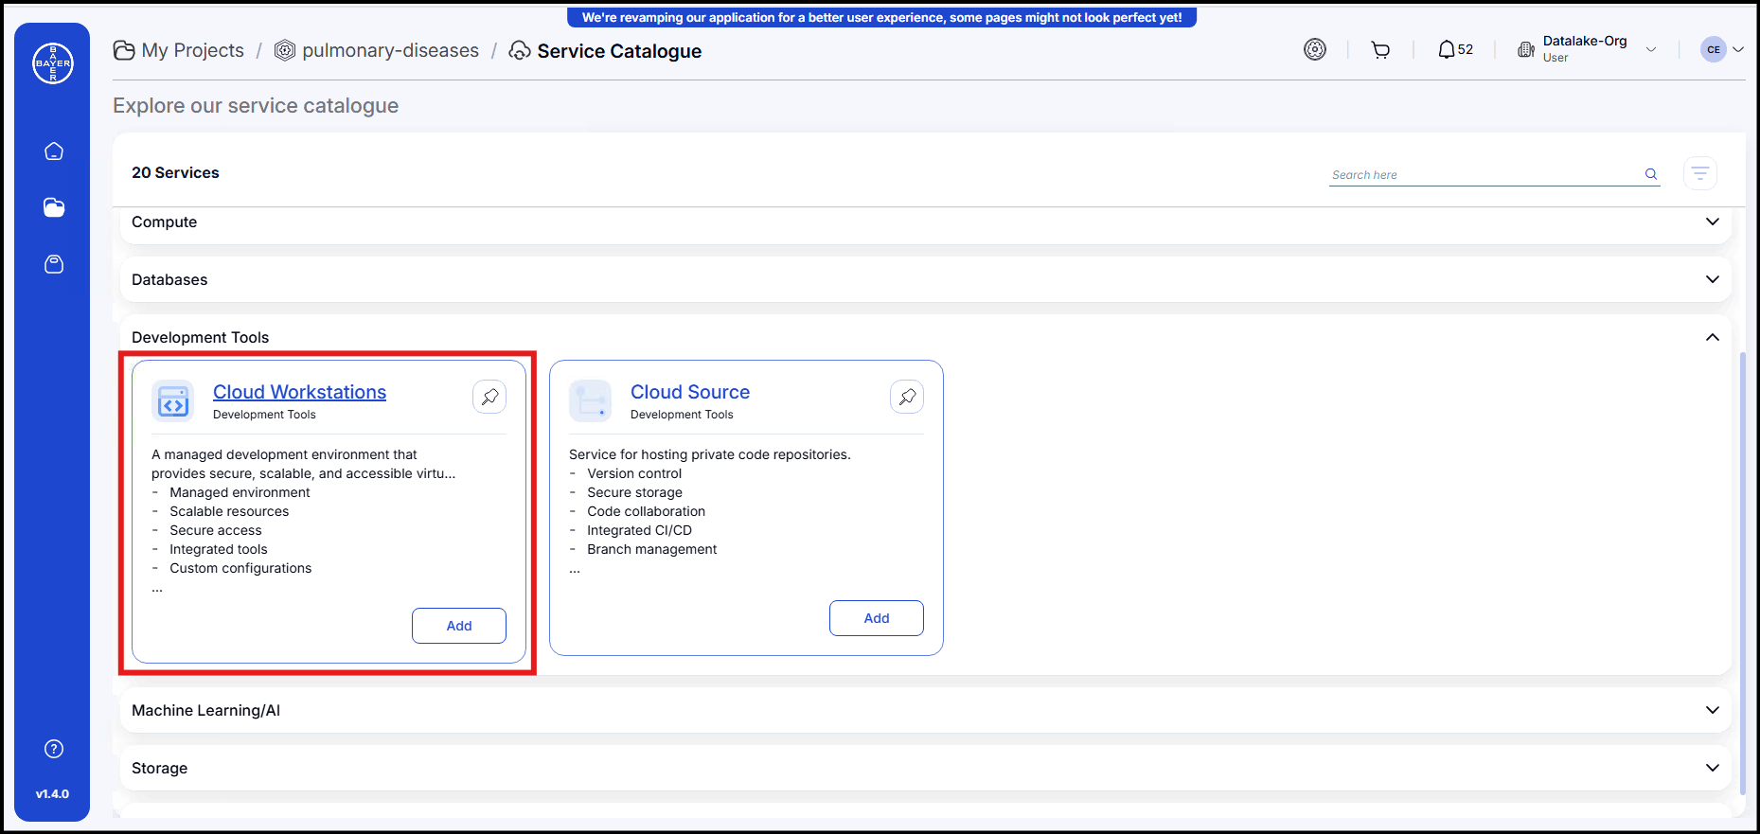
Task: Expand the Databases section chevron
Action: point(1712,279)
